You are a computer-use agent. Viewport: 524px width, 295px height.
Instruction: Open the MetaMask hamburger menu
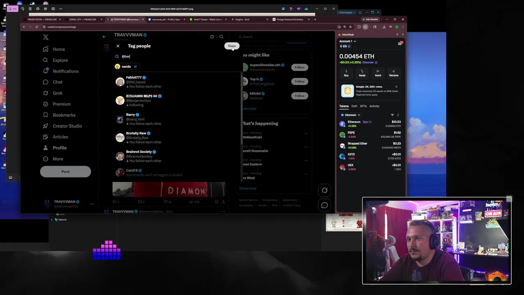click(400, 43)
